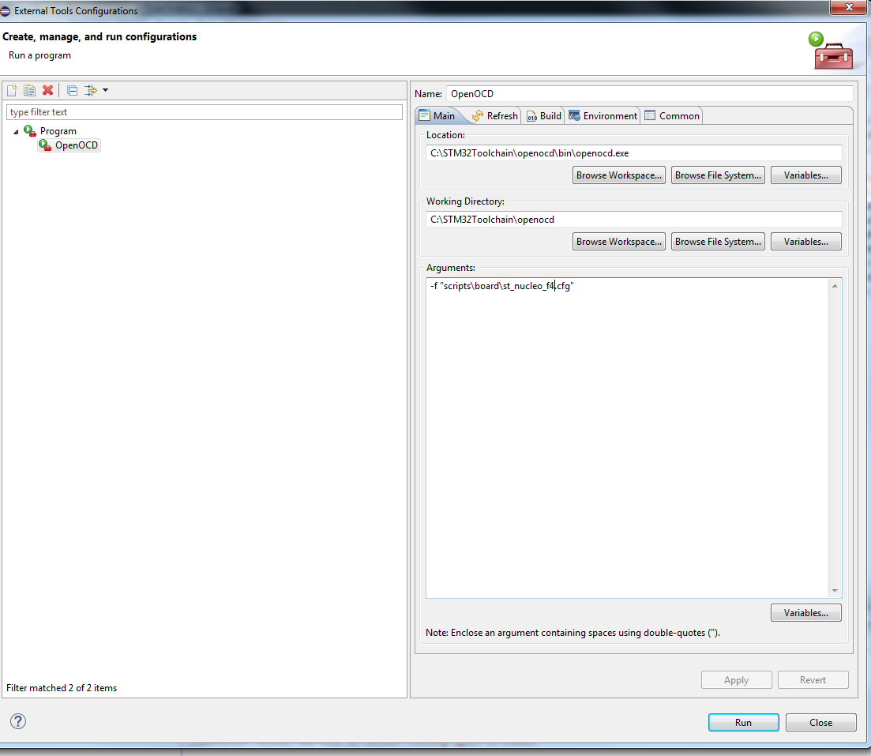Open Variables for the Arguments field
This screenshot has height=756, width=871.
click(x=805, y=613)
